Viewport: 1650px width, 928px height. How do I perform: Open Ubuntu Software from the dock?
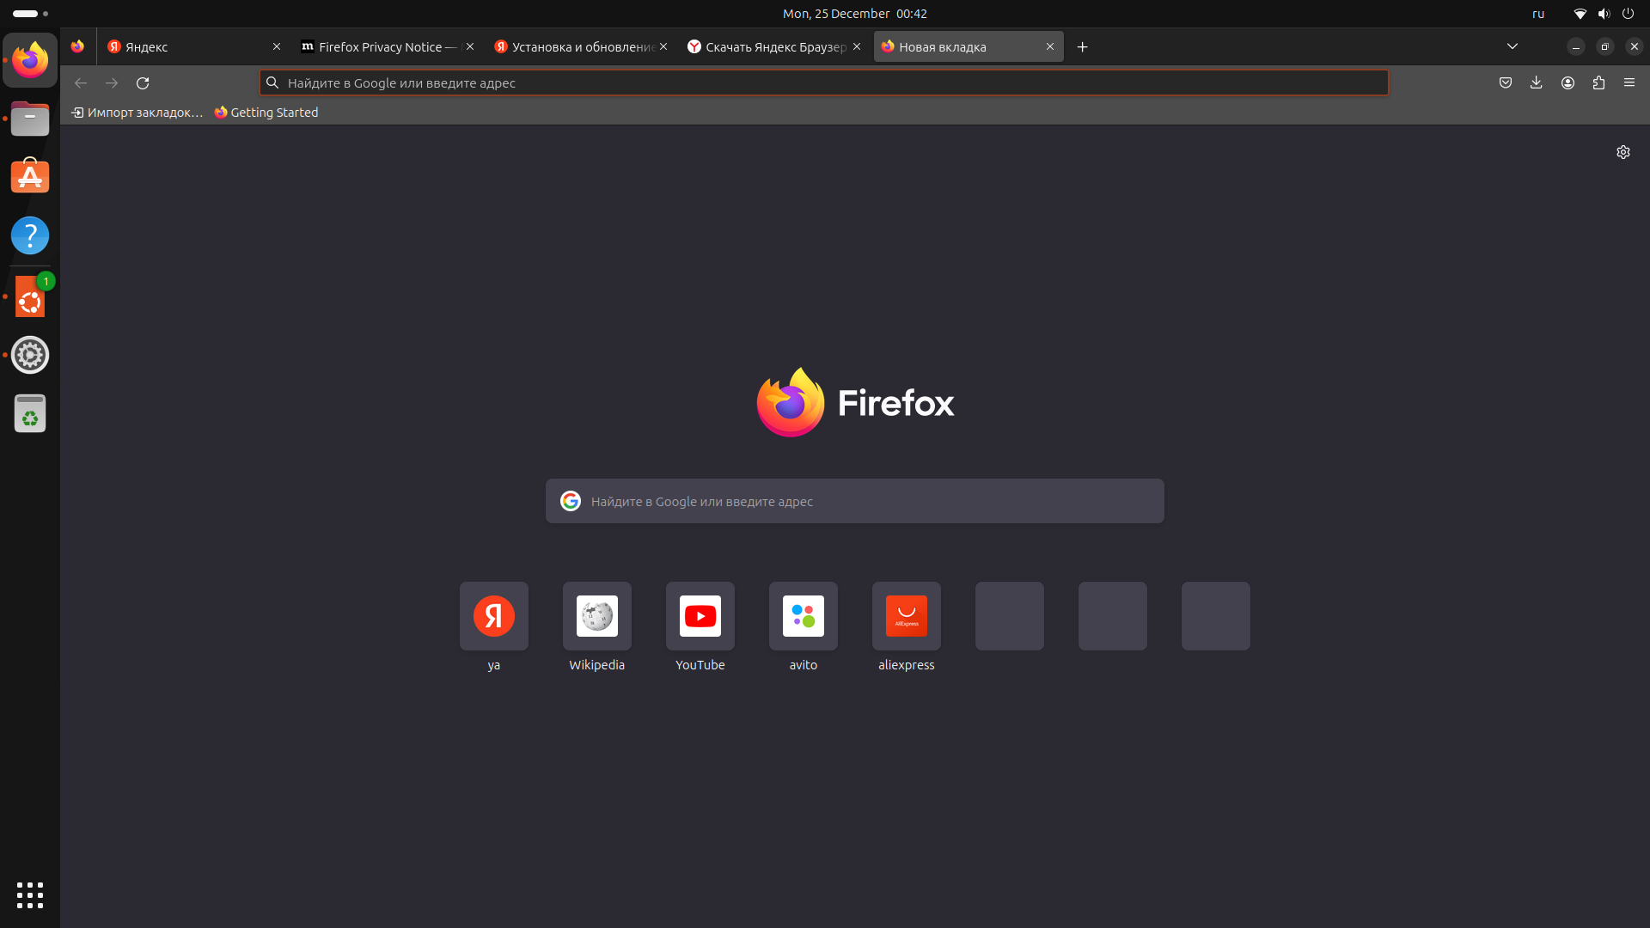click(30, 177)
